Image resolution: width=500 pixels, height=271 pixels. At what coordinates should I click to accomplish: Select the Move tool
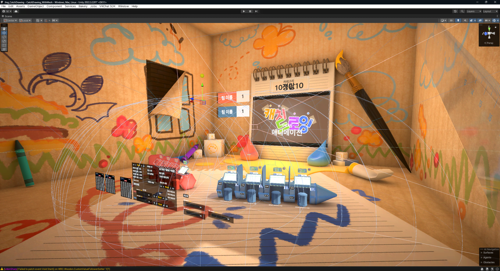(4, 33)
